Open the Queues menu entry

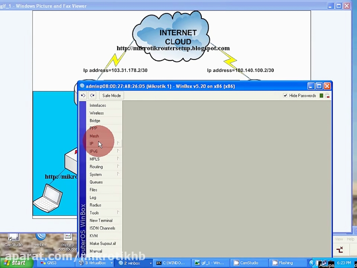pos(96,182)
